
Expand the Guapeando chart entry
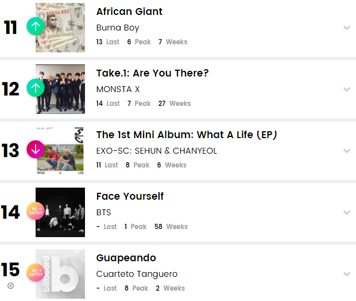tap(346, 274)
